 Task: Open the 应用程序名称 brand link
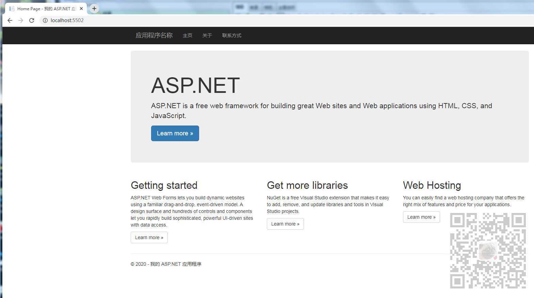pos(154,35)
